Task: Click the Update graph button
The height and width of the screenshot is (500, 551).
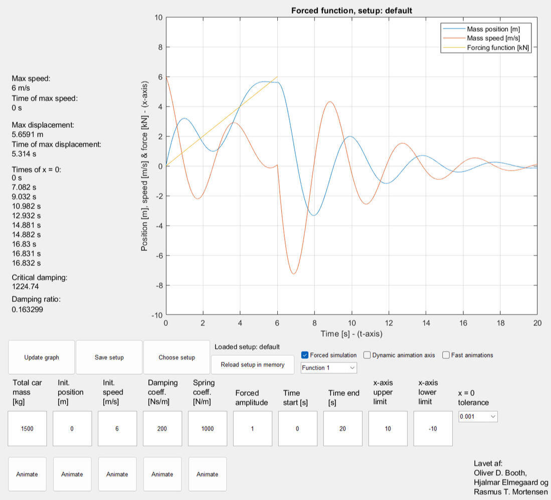Action: coord(42,357)
